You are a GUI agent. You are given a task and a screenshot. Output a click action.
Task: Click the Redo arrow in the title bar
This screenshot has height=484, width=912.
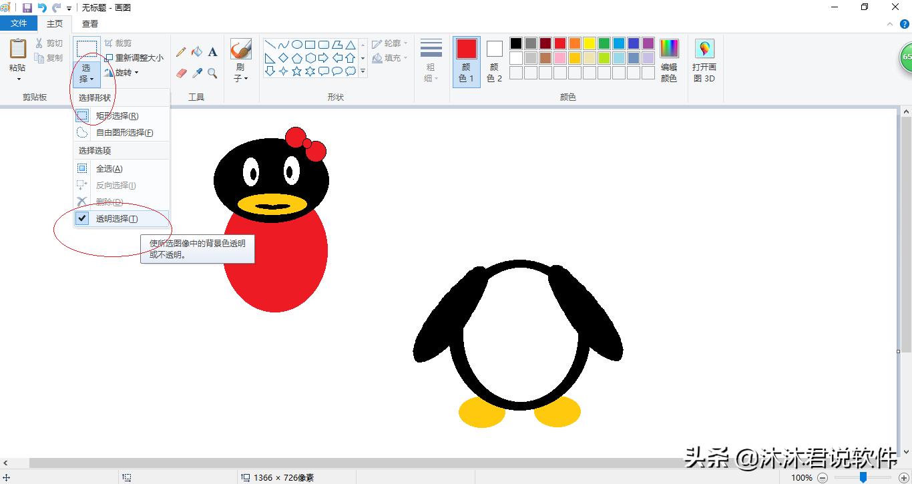(57, 7)
